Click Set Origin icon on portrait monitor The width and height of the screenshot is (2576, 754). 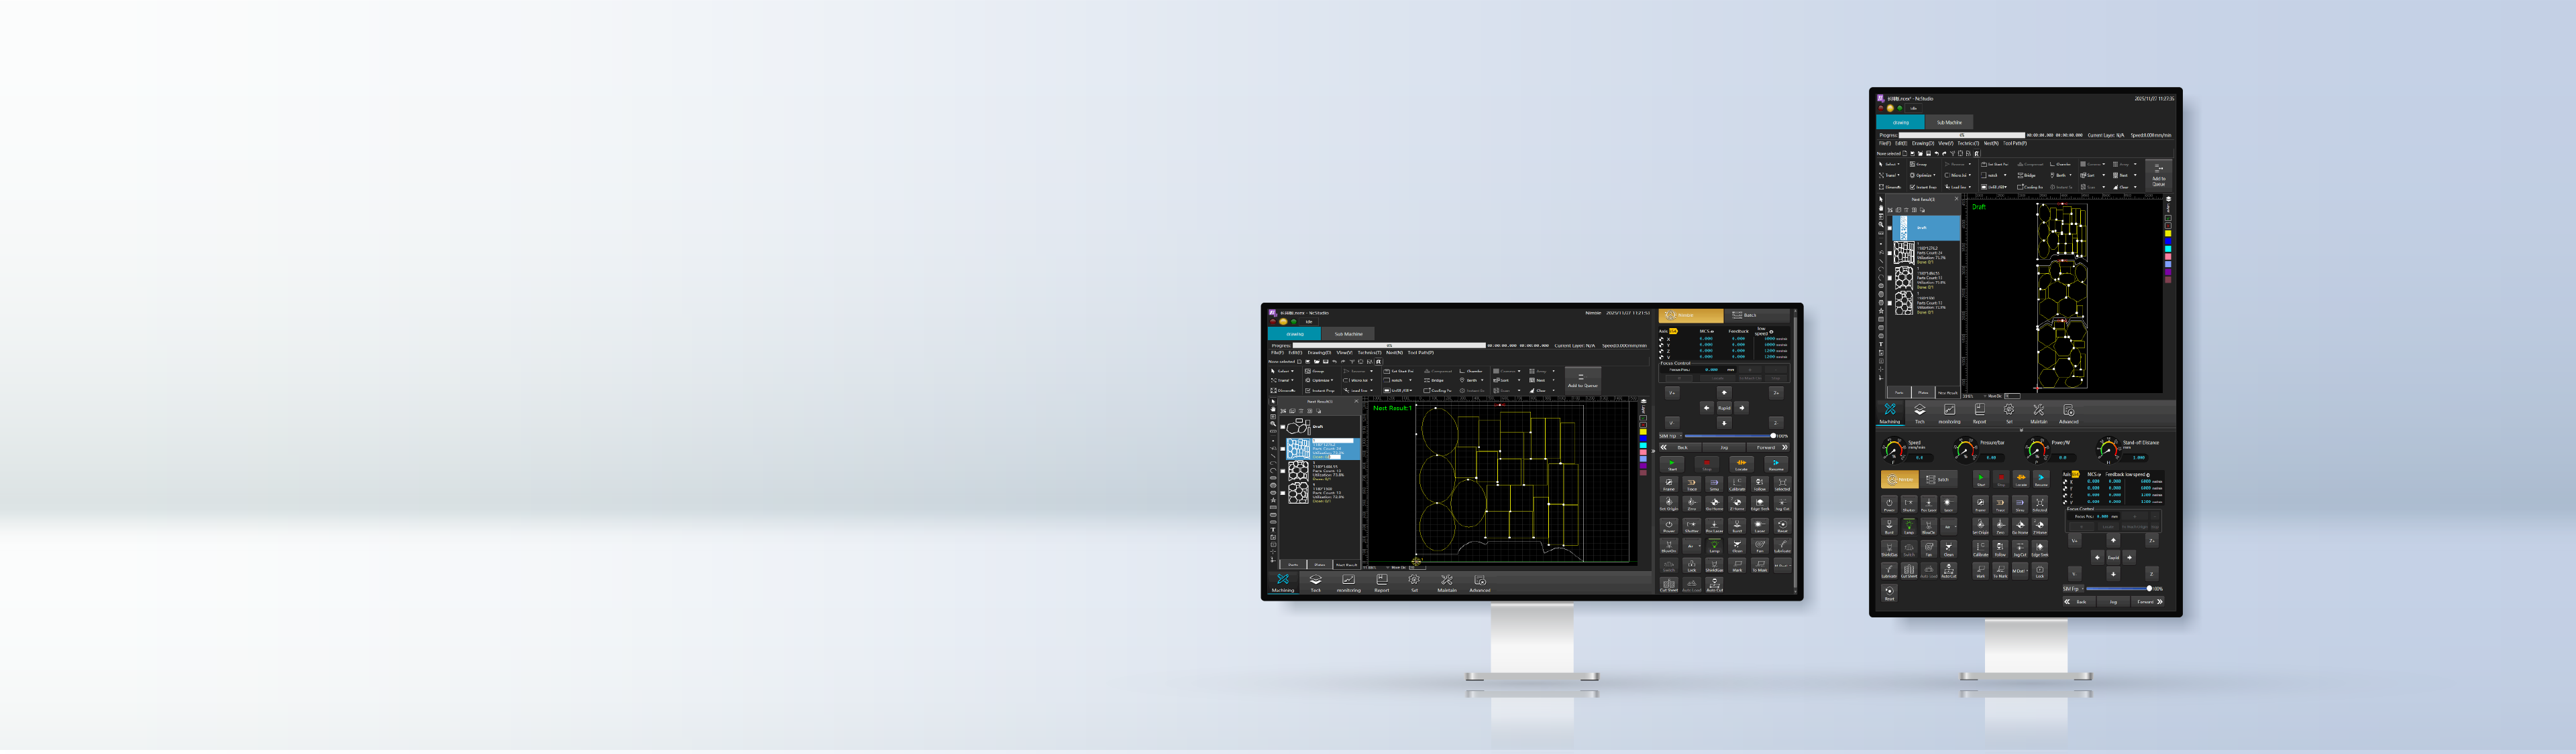click(1981, 525)
